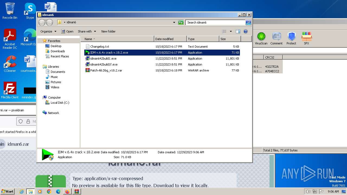347x195 pixels.
Task: Toggle the preview pane icon in Explorer toolbar
Action: click(238, 31)
